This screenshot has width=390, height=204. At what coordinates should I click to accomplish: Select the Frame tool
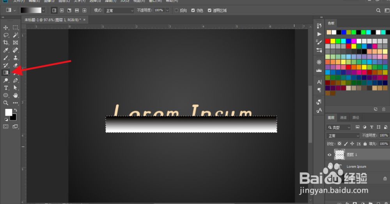[16, 43]
